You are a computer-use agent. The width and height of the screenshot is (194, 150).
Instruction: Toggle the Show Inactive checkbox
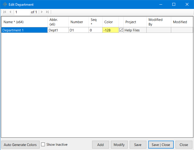click(x=43, y=144)
